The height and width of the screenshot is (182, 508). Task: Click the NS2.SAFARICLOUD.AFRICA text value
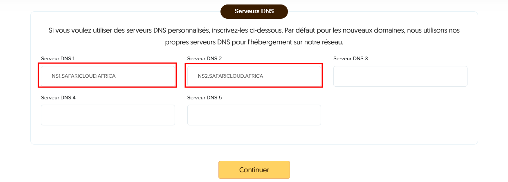pyautogui.click(x=230, y=76)
